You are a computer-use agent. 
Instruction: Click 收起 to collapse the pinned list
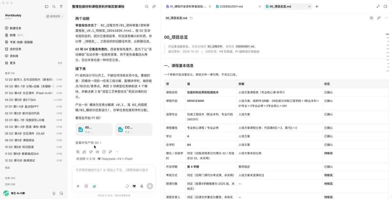(7, 168)
